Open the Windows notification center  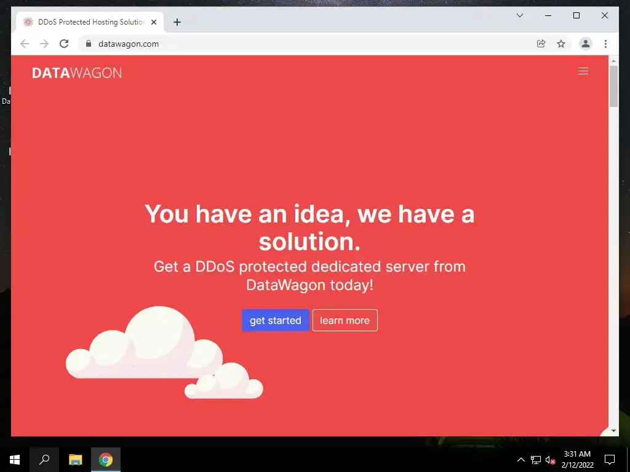point(610,460)
